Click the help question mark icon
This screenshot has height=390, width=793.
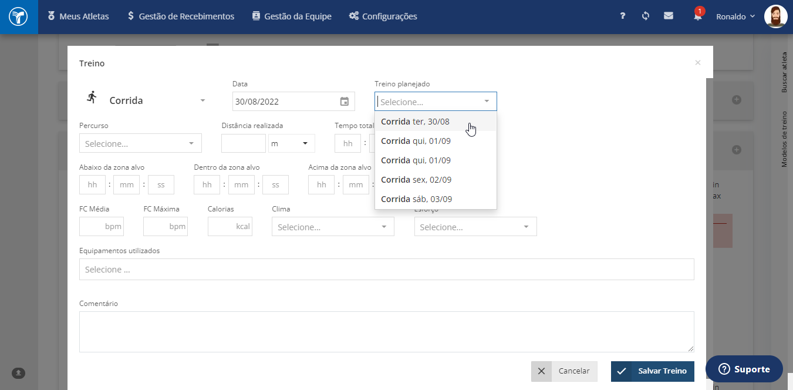pyautogui.click(x=623, y=16)
